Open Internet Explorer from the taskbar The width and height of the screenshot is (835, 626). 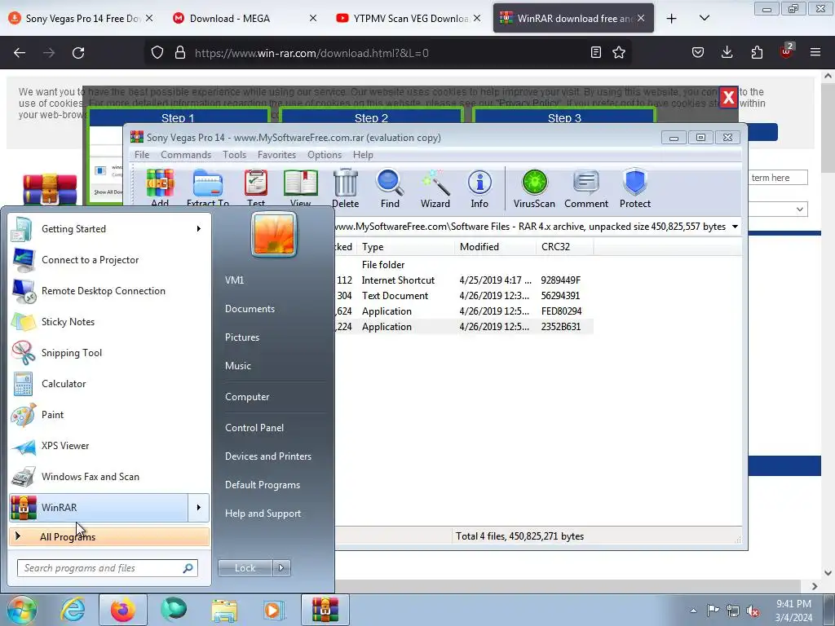click(73, 610)
